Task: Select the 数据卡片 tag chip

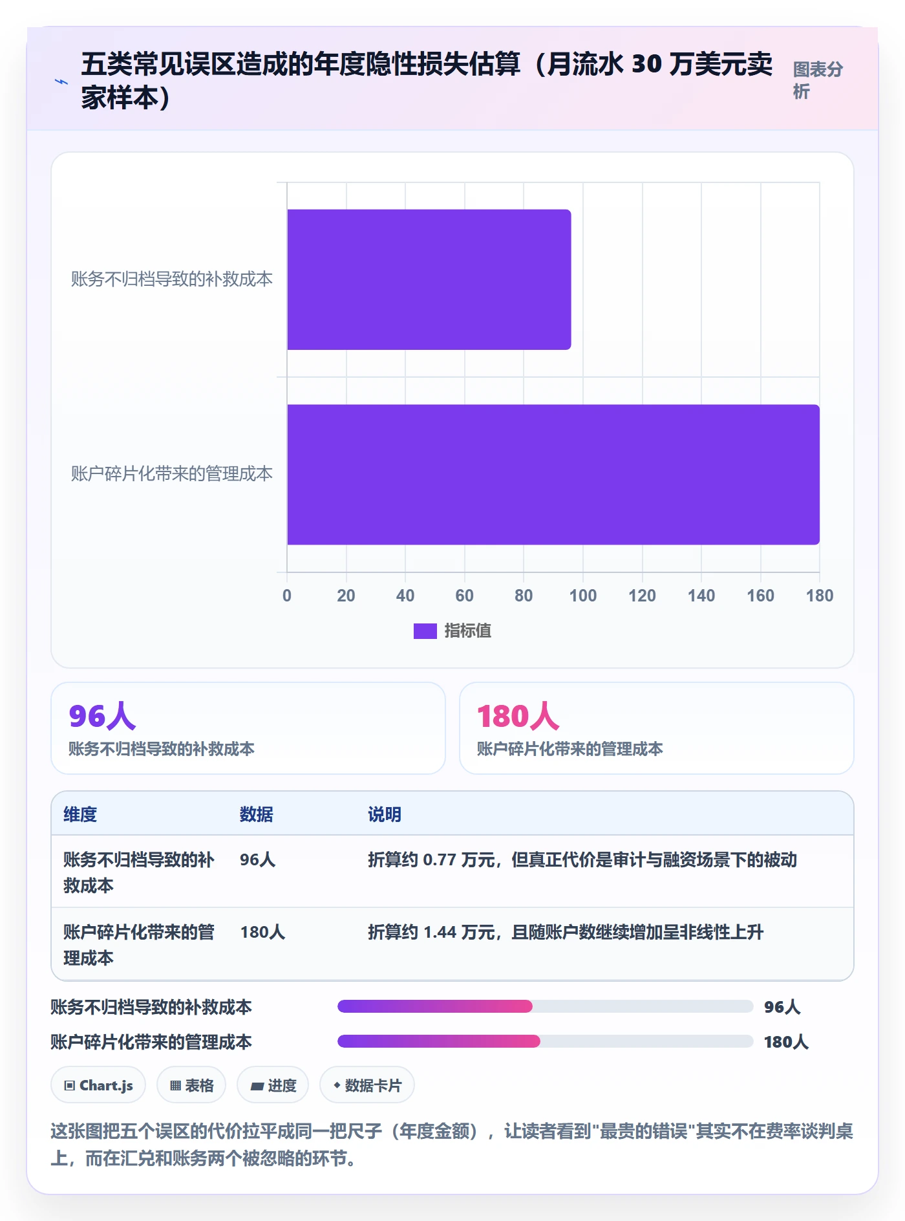Action: 367,1085
